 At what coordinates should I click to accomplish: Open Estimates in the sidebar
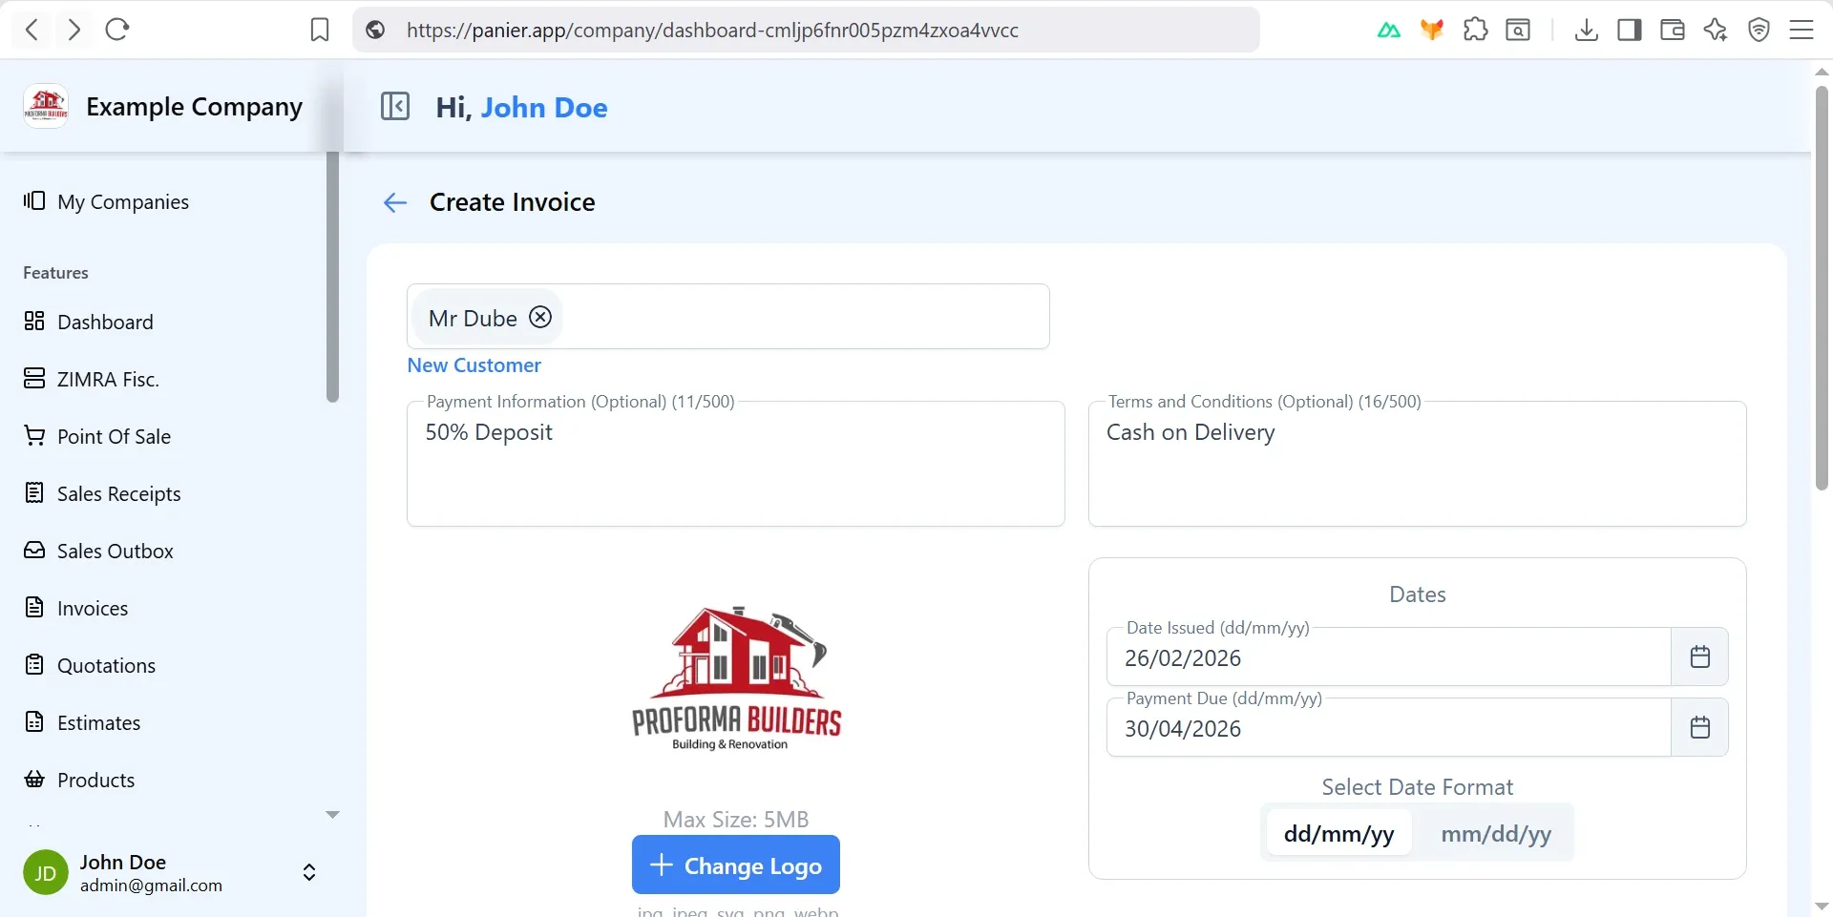pos(82,722)
